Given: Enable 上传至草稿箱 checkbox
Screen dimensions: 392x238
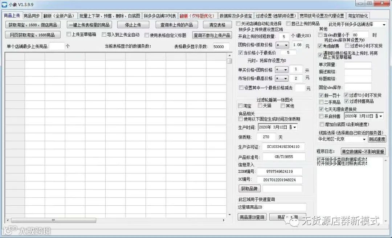Looking at the screenshot, I should 69,34.
